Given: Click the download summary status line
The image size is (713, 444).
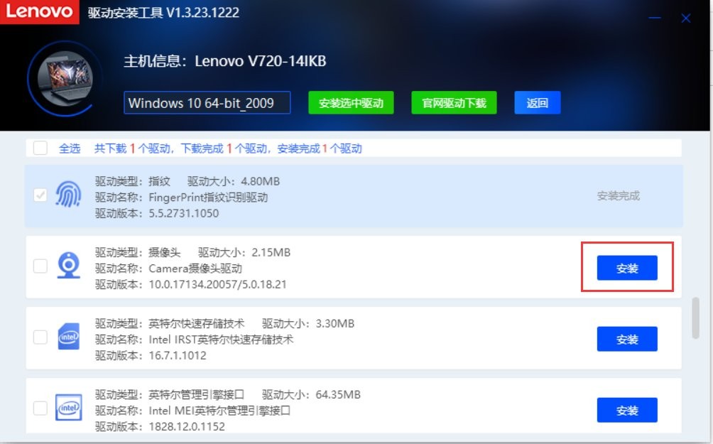Looking at the screenshot, I should coord(228,148).
